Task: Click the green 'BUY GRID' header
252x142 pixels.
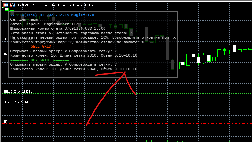Action: tap(40, 60)
